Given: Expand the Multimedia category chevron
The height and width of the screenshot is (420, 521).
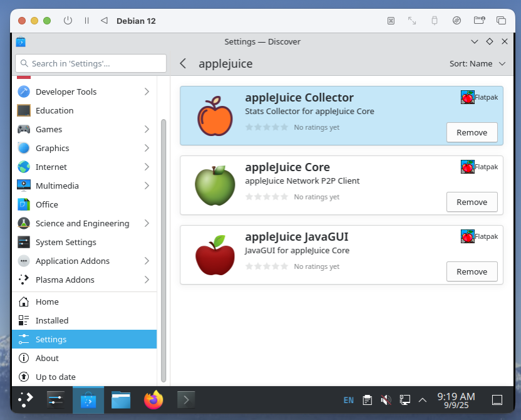Looking at the screenshot, I should point(147,186).
